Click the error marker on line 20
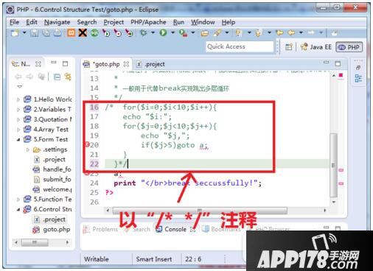This screenshot has height=271, width=373. [87, 144]
